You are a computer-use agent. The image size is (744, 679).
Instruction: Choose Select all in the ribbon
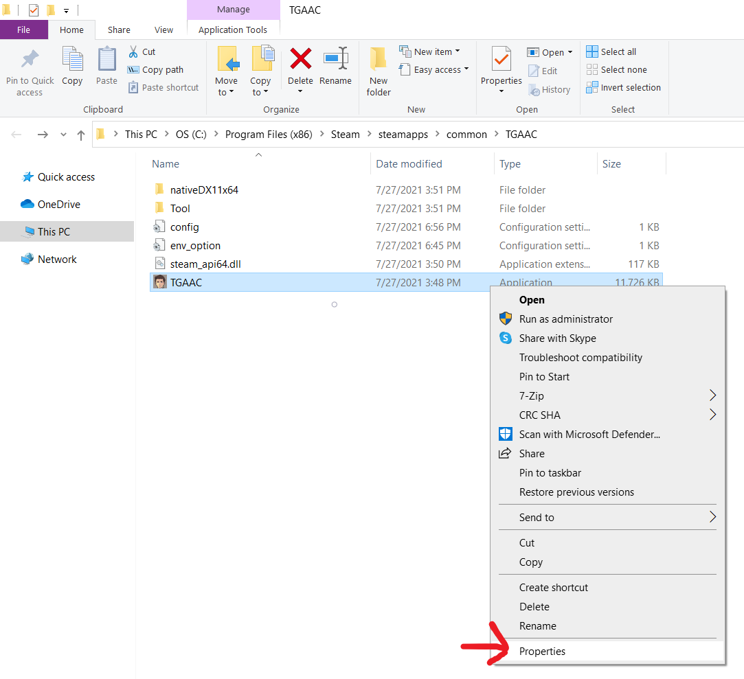coord(611,51)
